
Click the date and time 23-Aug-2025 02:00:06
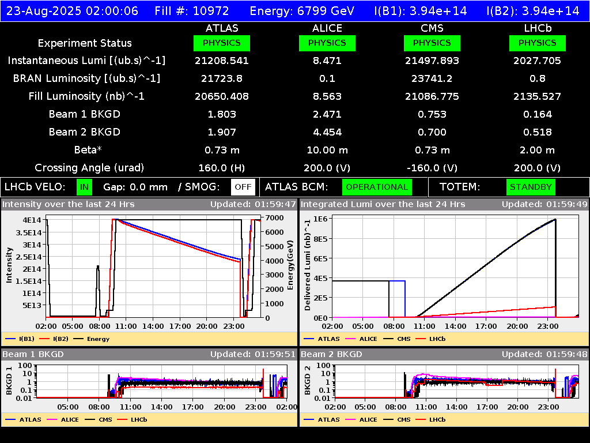72,11
